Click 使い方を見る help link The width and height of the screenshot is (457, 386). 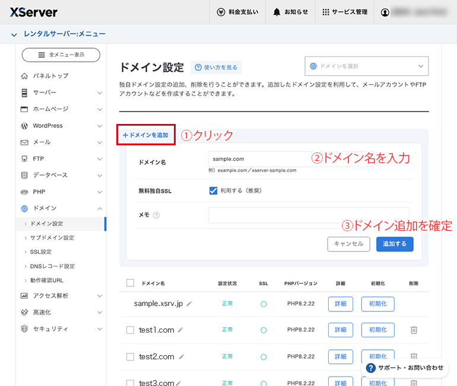pos(216,67)
